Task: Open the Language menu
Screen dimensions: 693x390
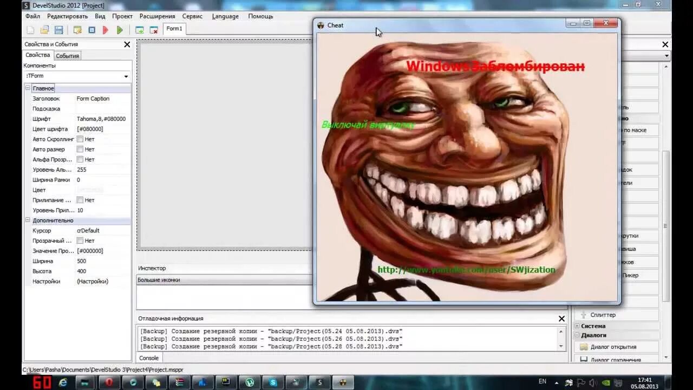Action: point(225,16)
